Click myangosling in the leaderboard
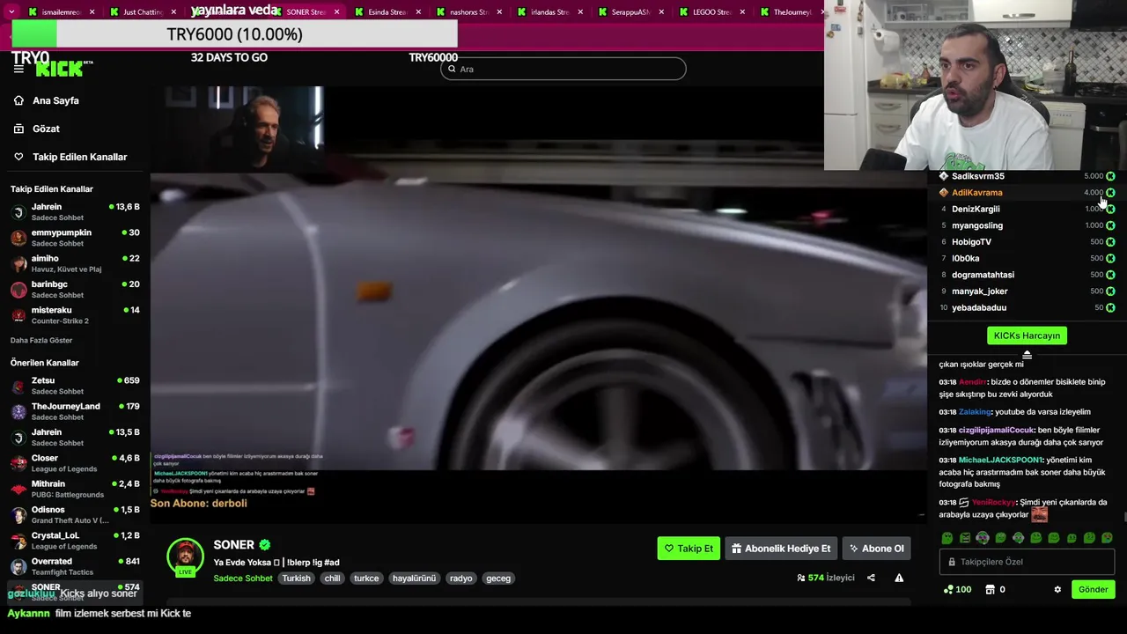Image resolution: width=1127 pixels, height=634 pixels. (977, 225)
